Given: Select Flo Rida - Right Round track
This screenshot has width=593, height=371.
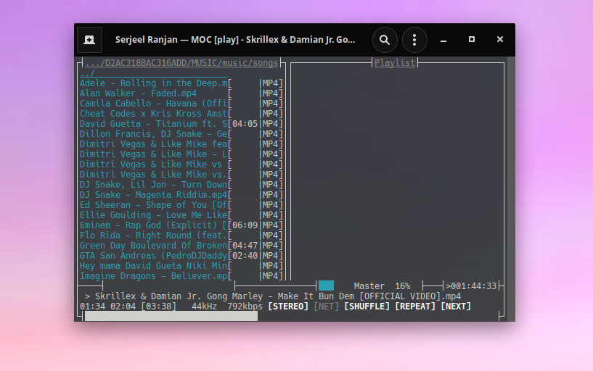Looking at the screenshot, I should pos(154,235).
